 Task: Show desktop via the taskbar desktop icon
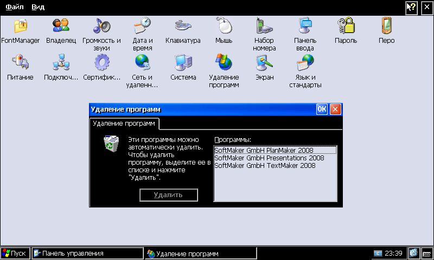(x=413, y=253)
